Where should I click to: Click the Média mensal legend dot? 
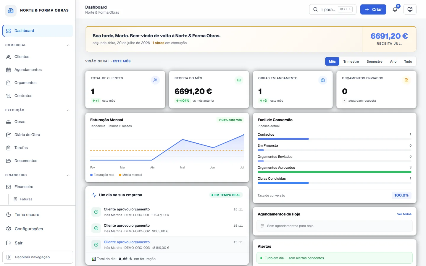[x=120, y=175]
